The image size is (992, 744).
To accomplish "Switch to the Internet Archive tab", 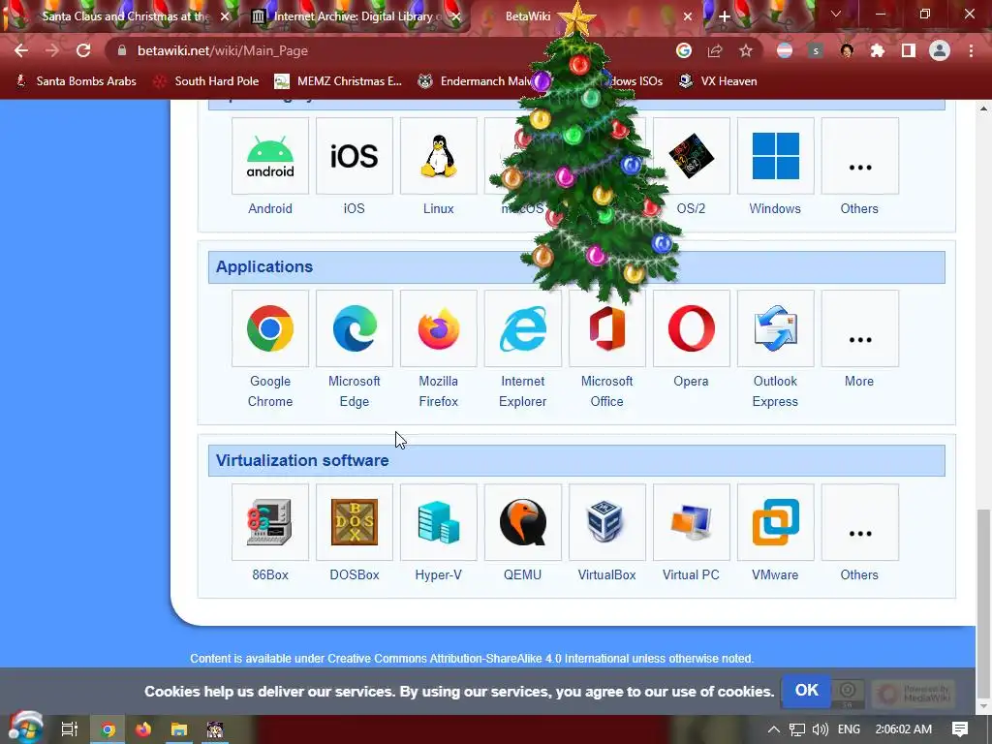I will coord(355,16).
